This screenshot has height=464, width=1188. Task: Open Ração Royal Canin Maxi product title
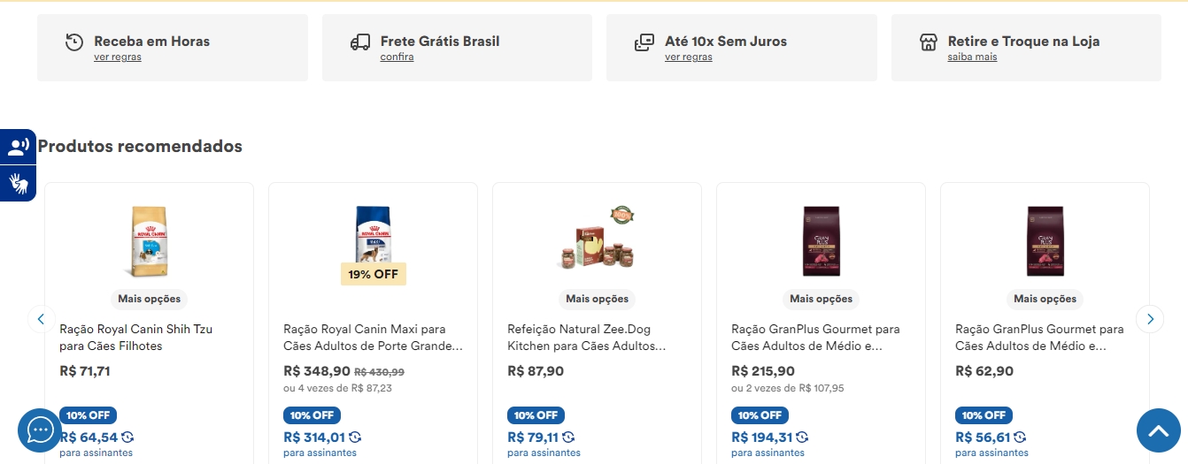tap(372, 338)
